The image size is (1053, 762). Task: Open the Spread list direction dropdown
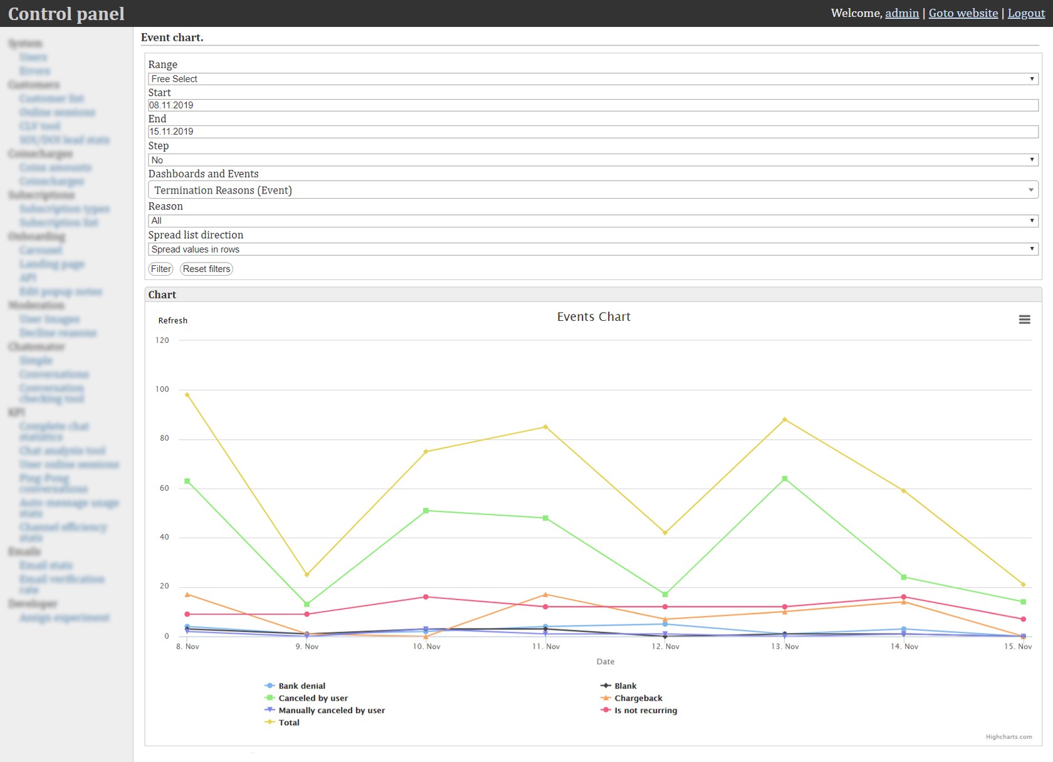point(592,249)
